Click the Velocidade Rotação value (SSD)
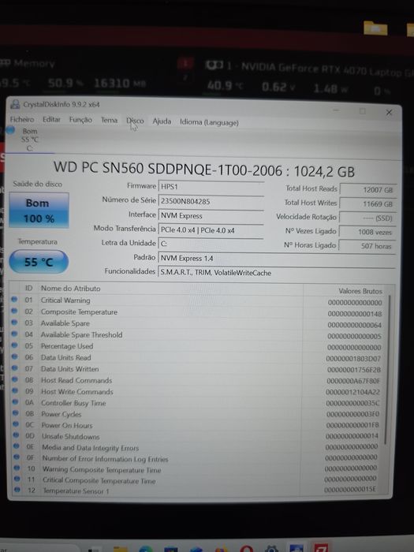The width and height of the screenshot is (414, 552). (368, 218)
